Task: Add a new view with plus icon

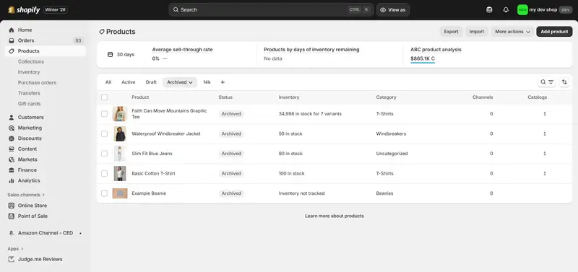Action: [x=223, y=82]
